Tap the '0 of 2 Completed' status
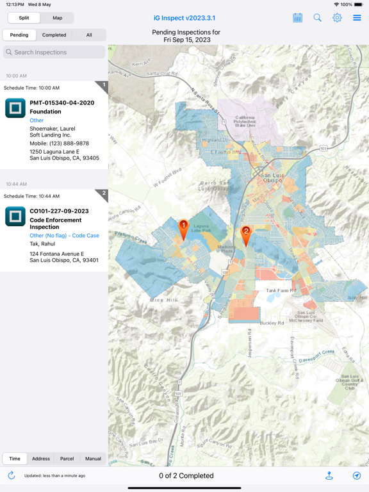The width and height of the screenshot is (369, 492). point(186,476)
